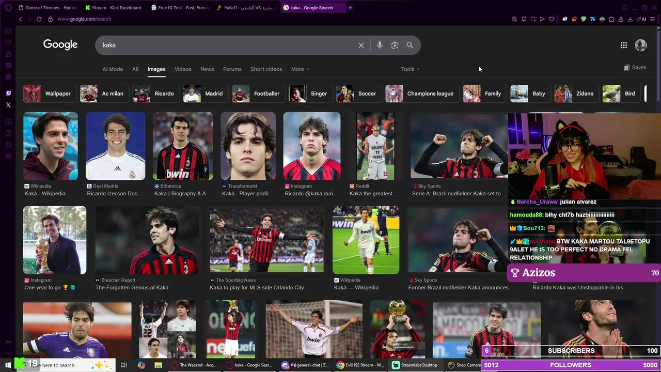Click the Google logo

(x=60, y=45)
